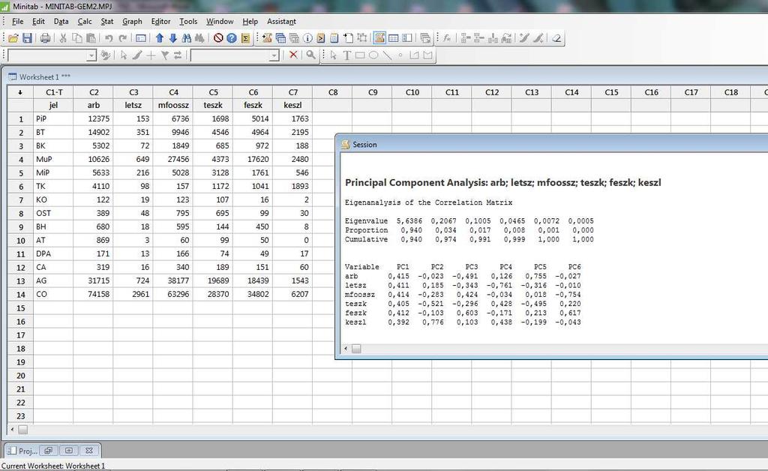Click the cell with value 74158
This screenshot has height=471, width=768.
(93, 294)
